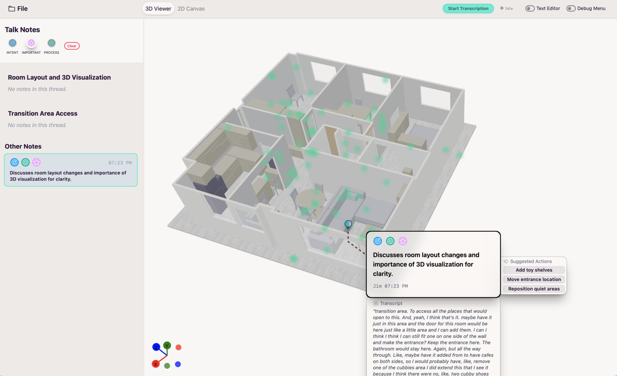Image resolution: width=617 pixels, height=376 pixels.
Task: Switch to the 3D Viewer tab
Action: [x=158, y=9]
